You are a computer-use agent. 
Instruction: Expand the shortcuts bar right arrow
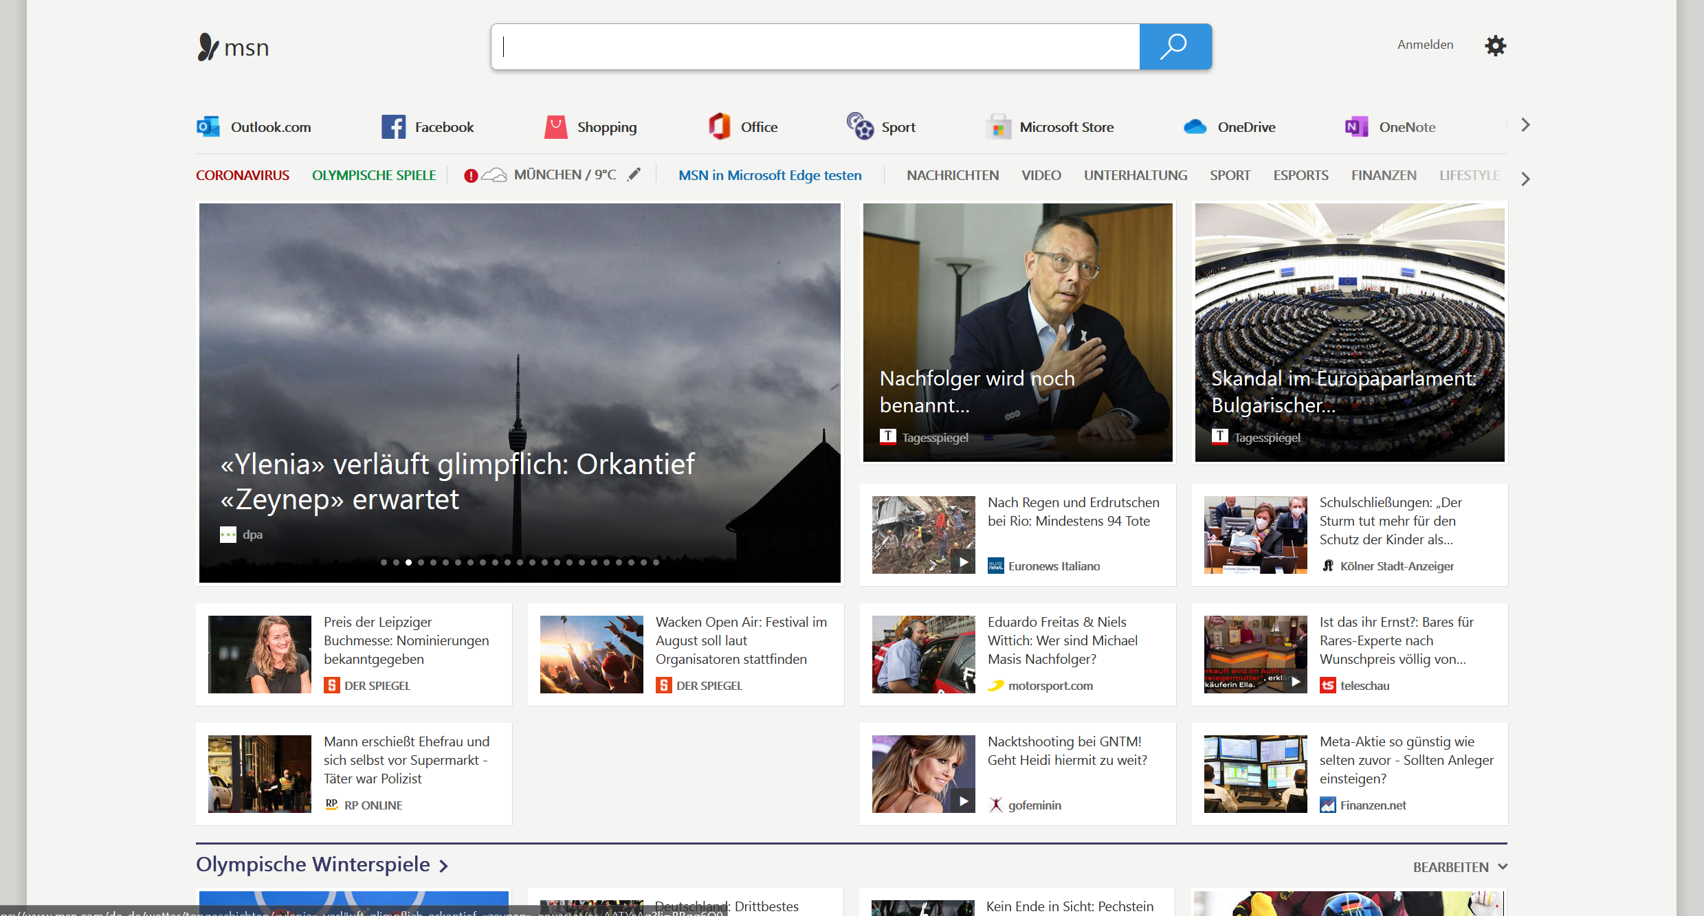1525,125
